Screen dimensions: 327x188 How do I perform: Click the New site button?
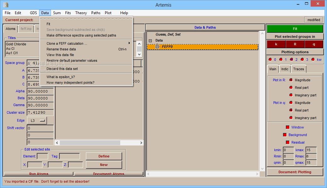104,165
